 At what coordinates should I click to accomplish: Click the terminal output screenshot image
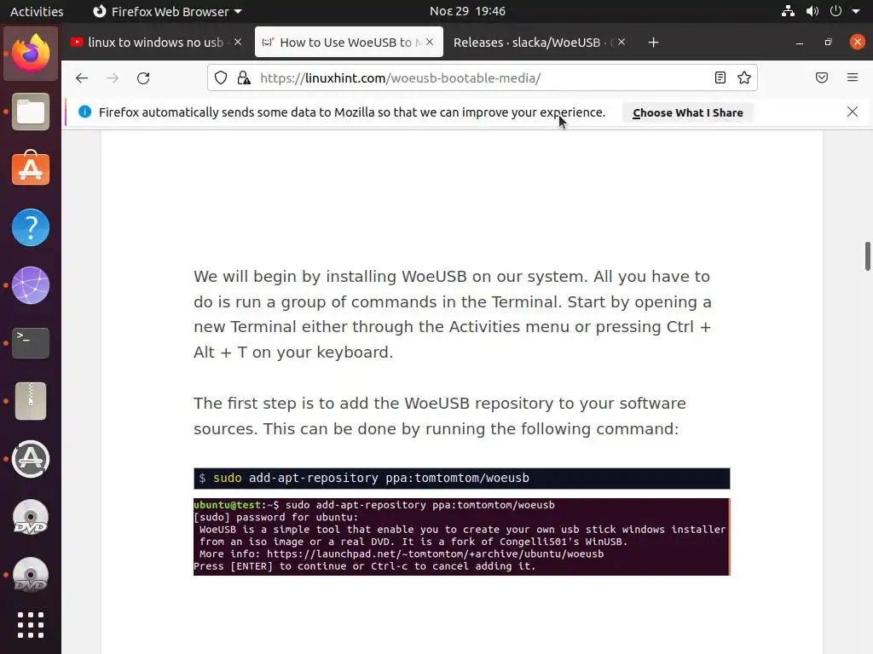coord(461,536)
